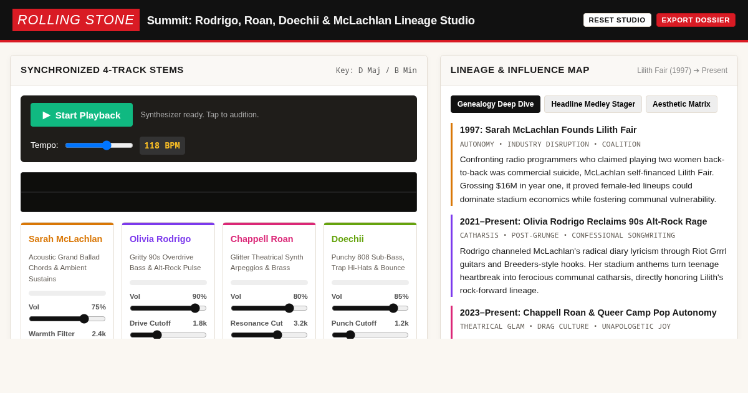The width and height of the screenshot is (748, 393).
Task: Adjust Doechii's Vol slider
Action: coord(370,308)
